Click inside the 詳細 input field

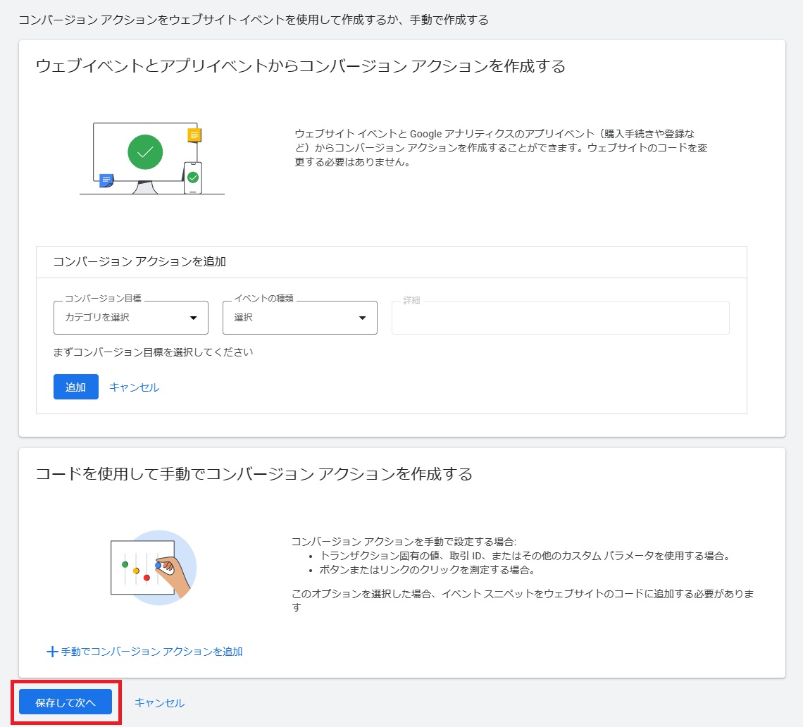coord(560,318)
